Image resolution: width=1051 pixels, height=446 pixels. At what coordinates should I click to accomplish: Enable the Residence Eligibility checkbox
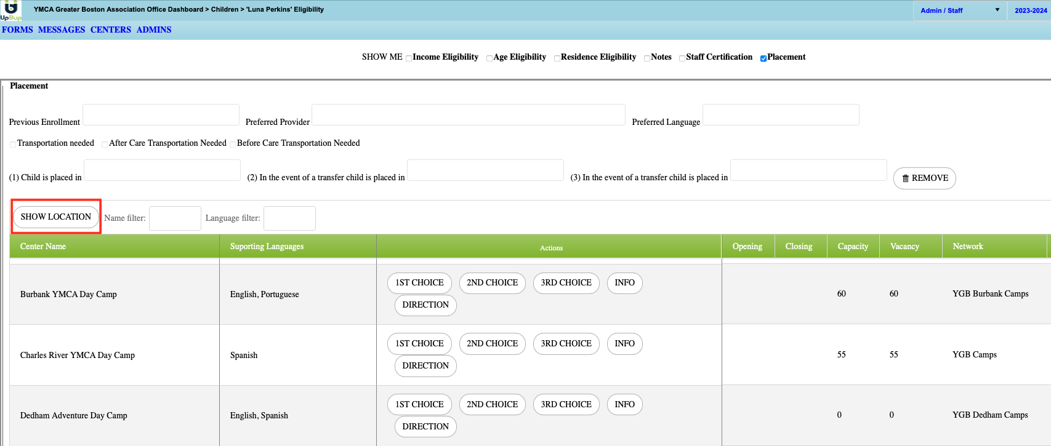point(557,58)
